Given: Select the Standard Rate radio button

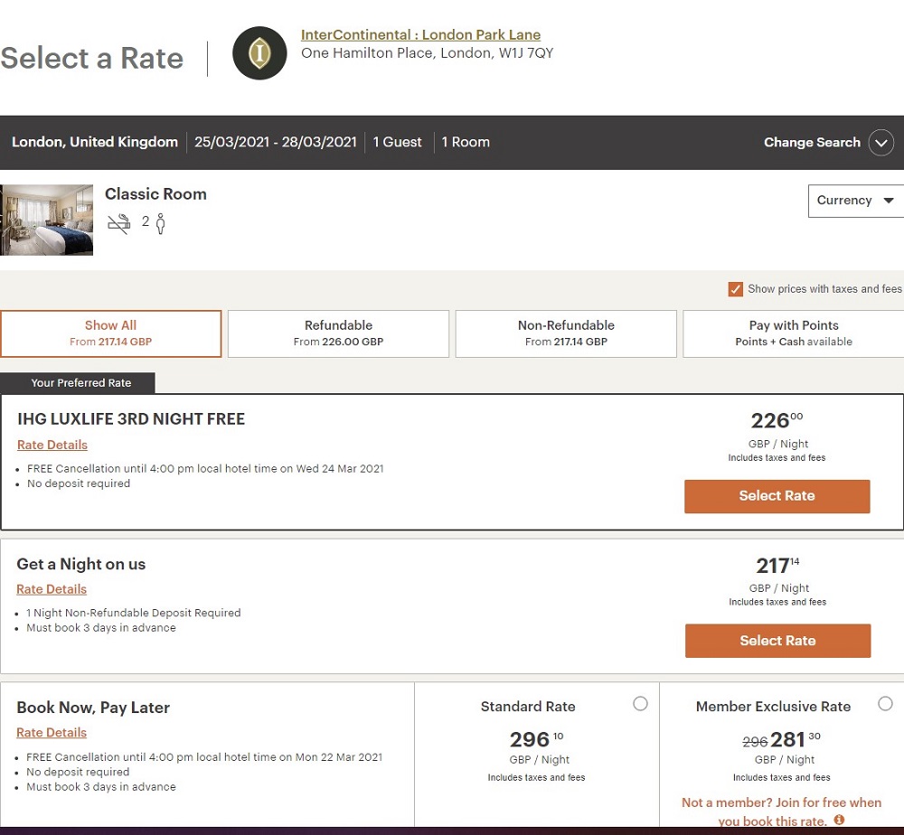Looking at the screenshot, I should 640,704.
